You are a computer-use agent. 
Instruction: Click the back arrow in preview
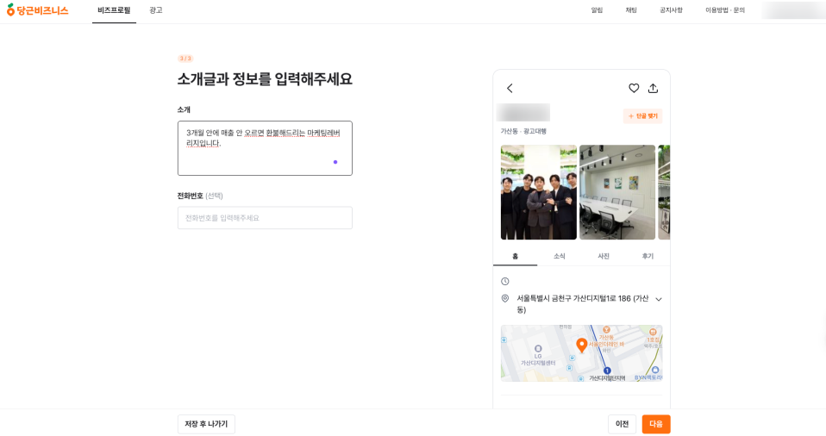tap(510, 89)
